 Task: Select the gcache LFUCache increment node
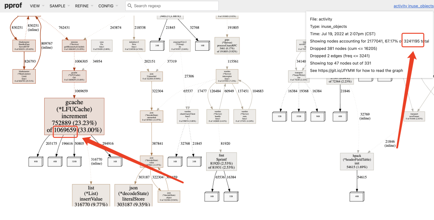click(x=74, y=116)
